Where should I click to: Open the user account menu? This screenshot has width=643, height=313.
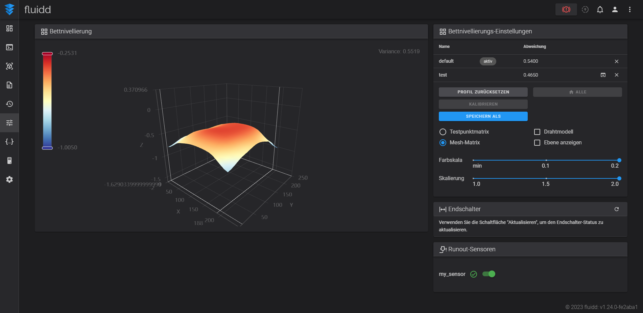(615, 9)
